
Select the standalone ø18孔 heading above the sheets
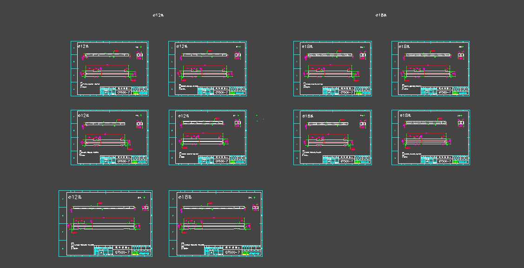(x=381, y=15)
